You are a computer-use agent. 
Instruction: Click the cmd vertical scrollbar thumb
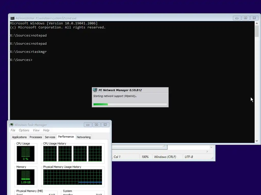pyautogui.click(x=257, y=31)
